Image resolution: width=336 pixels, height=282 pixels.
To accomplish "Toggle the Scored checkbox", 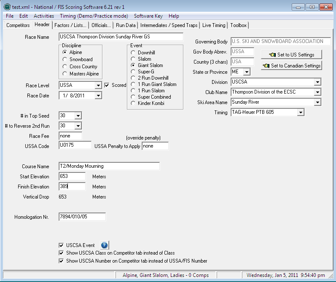I will pos(107,85).
